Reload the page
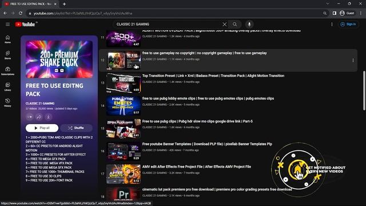 21,13
